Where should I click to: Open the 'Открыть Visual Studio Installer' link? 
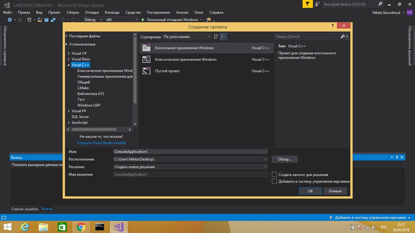point(102,143)
